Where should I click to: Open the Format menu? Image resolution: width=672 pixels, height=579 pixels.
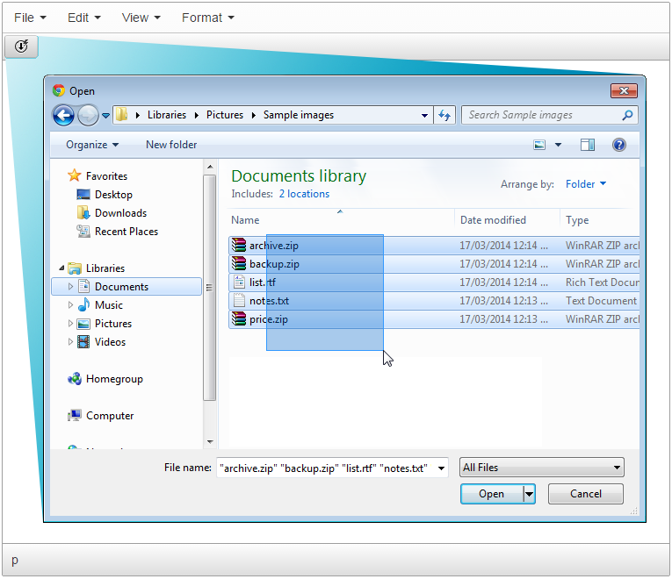pyautogui.click(x=208, y=18)
